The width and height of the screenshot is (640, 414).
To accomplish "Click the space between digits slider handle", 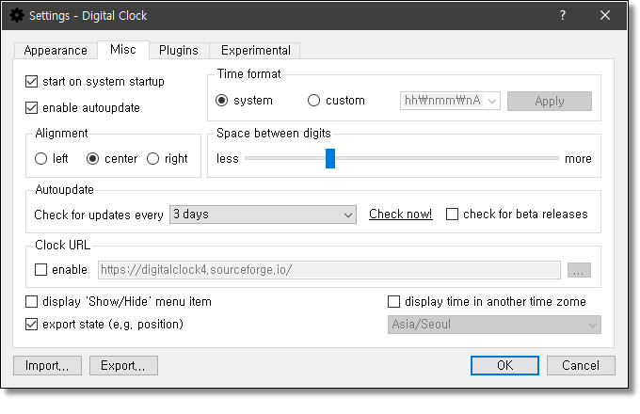I will point(330,158).
